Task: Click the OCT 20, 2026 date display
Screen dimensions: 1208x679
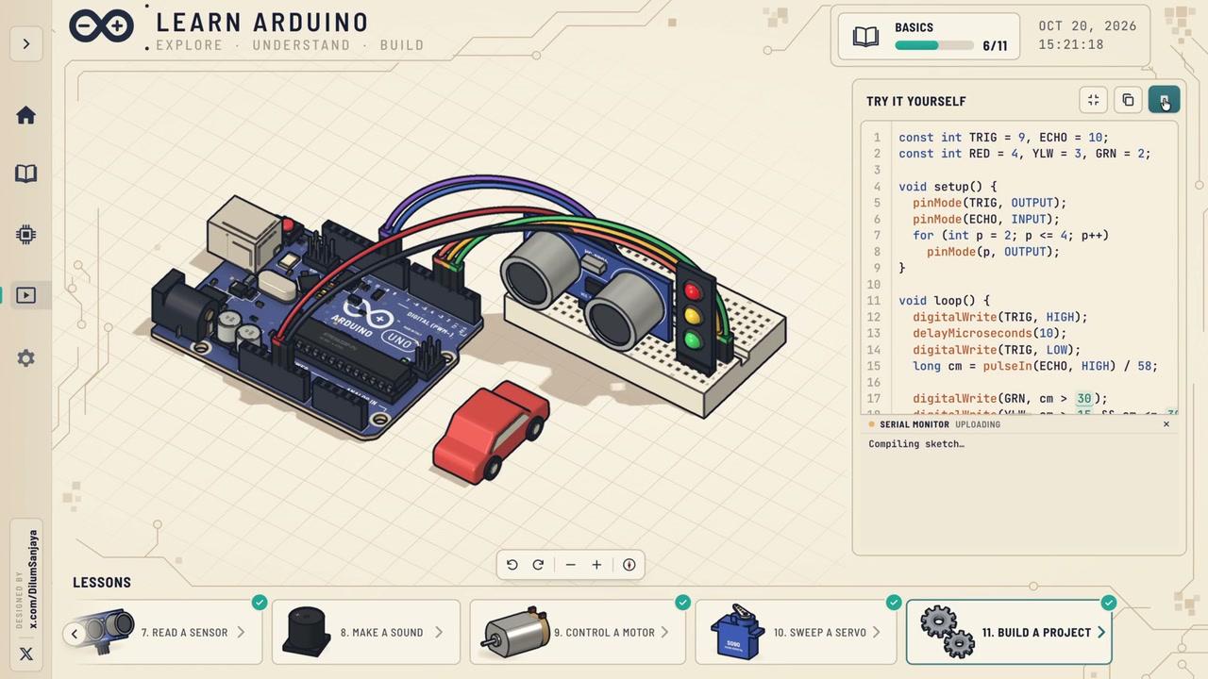Action: pos(1087,26)
